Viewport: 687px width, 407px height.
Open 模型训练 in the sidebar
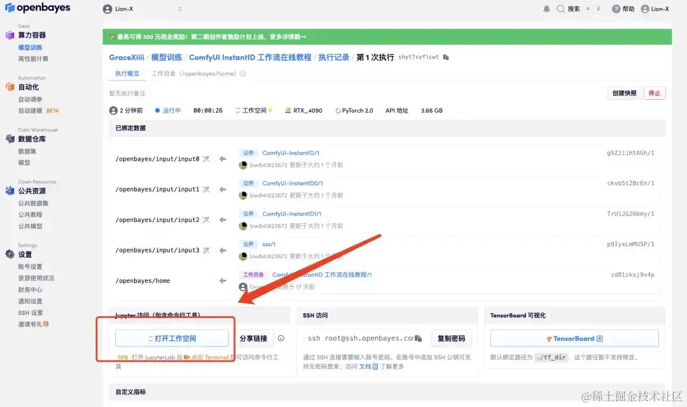[31, 47]
